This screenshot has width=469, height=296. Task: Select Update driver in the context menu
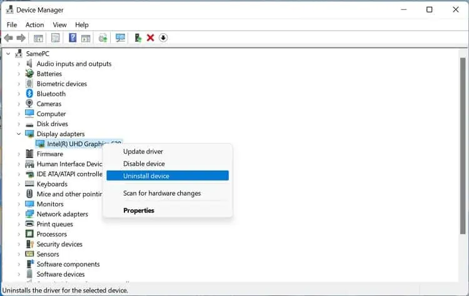point(143,151)
